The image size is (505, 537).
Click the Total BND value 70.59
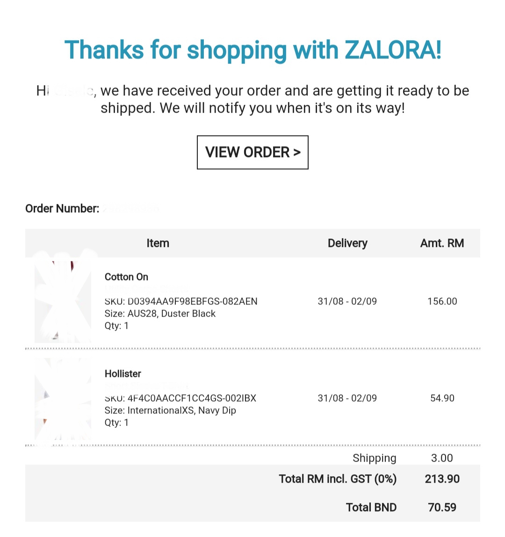point(442,508)
